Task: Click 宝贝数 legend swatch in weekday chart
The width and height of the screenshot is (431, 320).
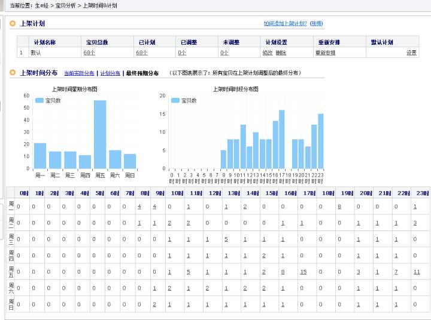Action: pos(40,100)
